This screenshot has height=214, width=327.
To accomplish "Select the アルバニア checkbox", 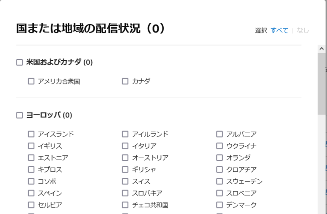I will point(219,134).
